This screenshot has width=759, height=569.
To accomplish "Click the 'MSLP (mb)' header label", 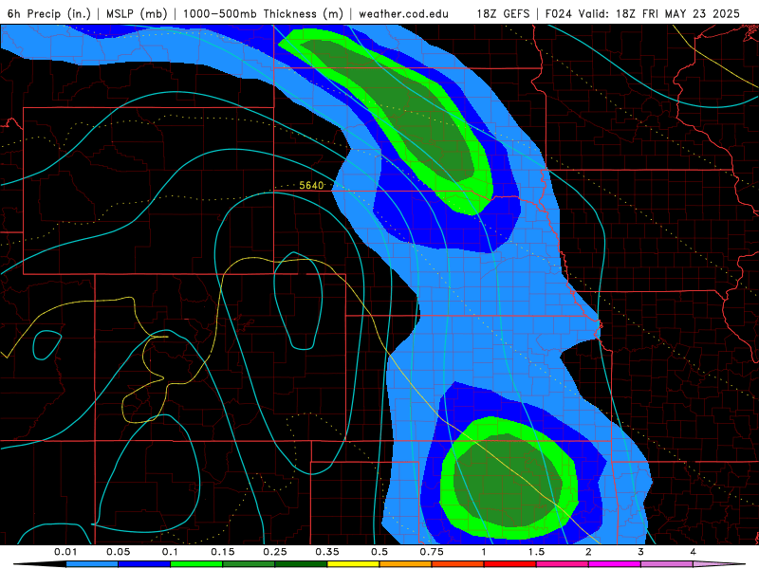I will click(x=137, y=13).
